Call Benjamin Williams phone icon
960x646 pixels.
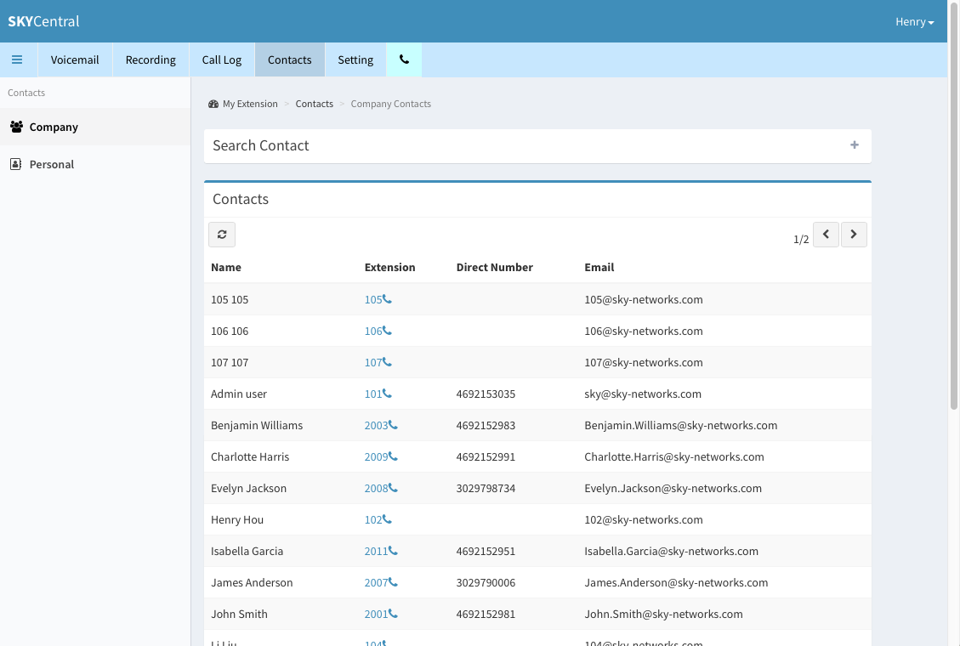click(x=393, y=424)
